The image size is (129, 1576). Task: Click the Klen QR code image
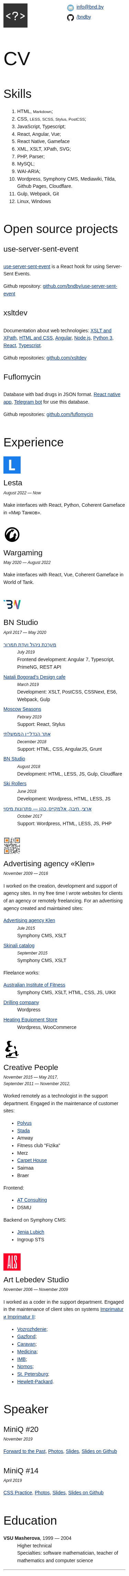pyautogui.click(x=12, y=846)
